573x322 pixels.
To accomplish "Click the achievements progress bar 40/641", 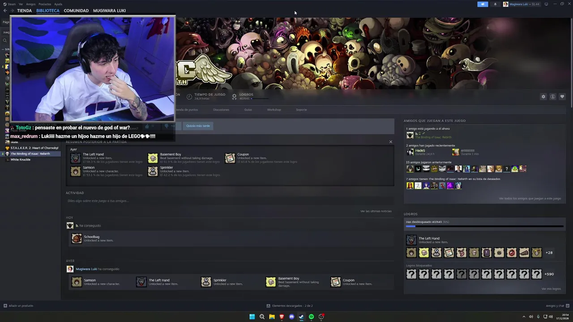I will 484,226.
